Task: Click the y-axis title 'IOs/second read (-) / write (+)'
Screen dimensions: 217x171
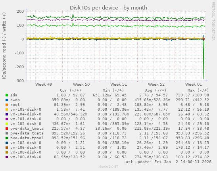Action: [x=4, y=46]
